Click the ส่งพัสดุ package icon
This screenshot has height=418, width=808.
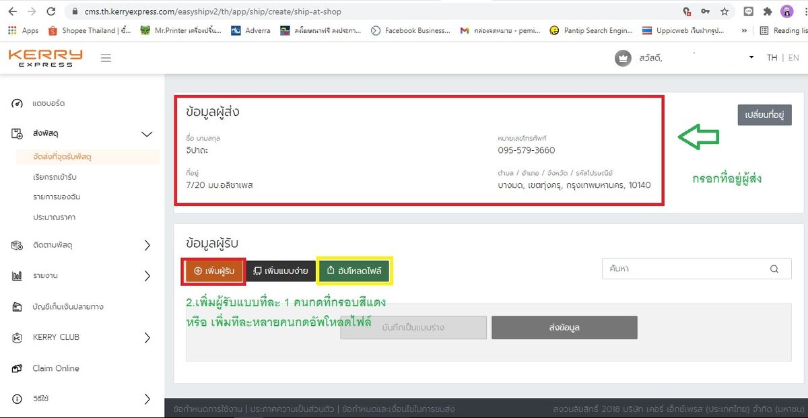click(x=18, y=134)
